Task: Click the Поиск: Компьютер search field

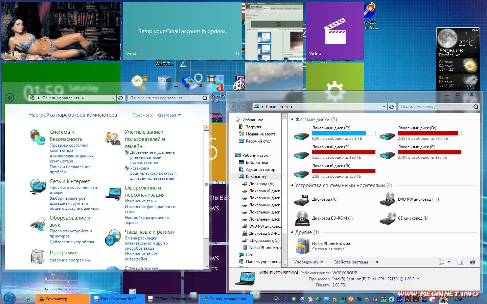Action: [439, 107]
